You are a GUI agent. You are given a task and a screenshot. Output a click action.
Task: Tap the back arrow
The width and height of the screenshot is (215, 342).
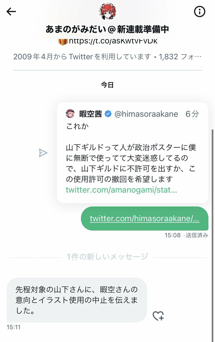click(x=11, y=12)
